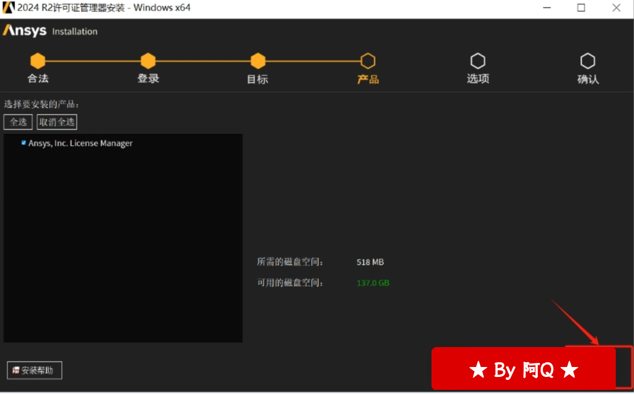This screenshot has width=634, height=394.
Task: Click the 可用的磁盘空间 label
Action: (291, 283)
